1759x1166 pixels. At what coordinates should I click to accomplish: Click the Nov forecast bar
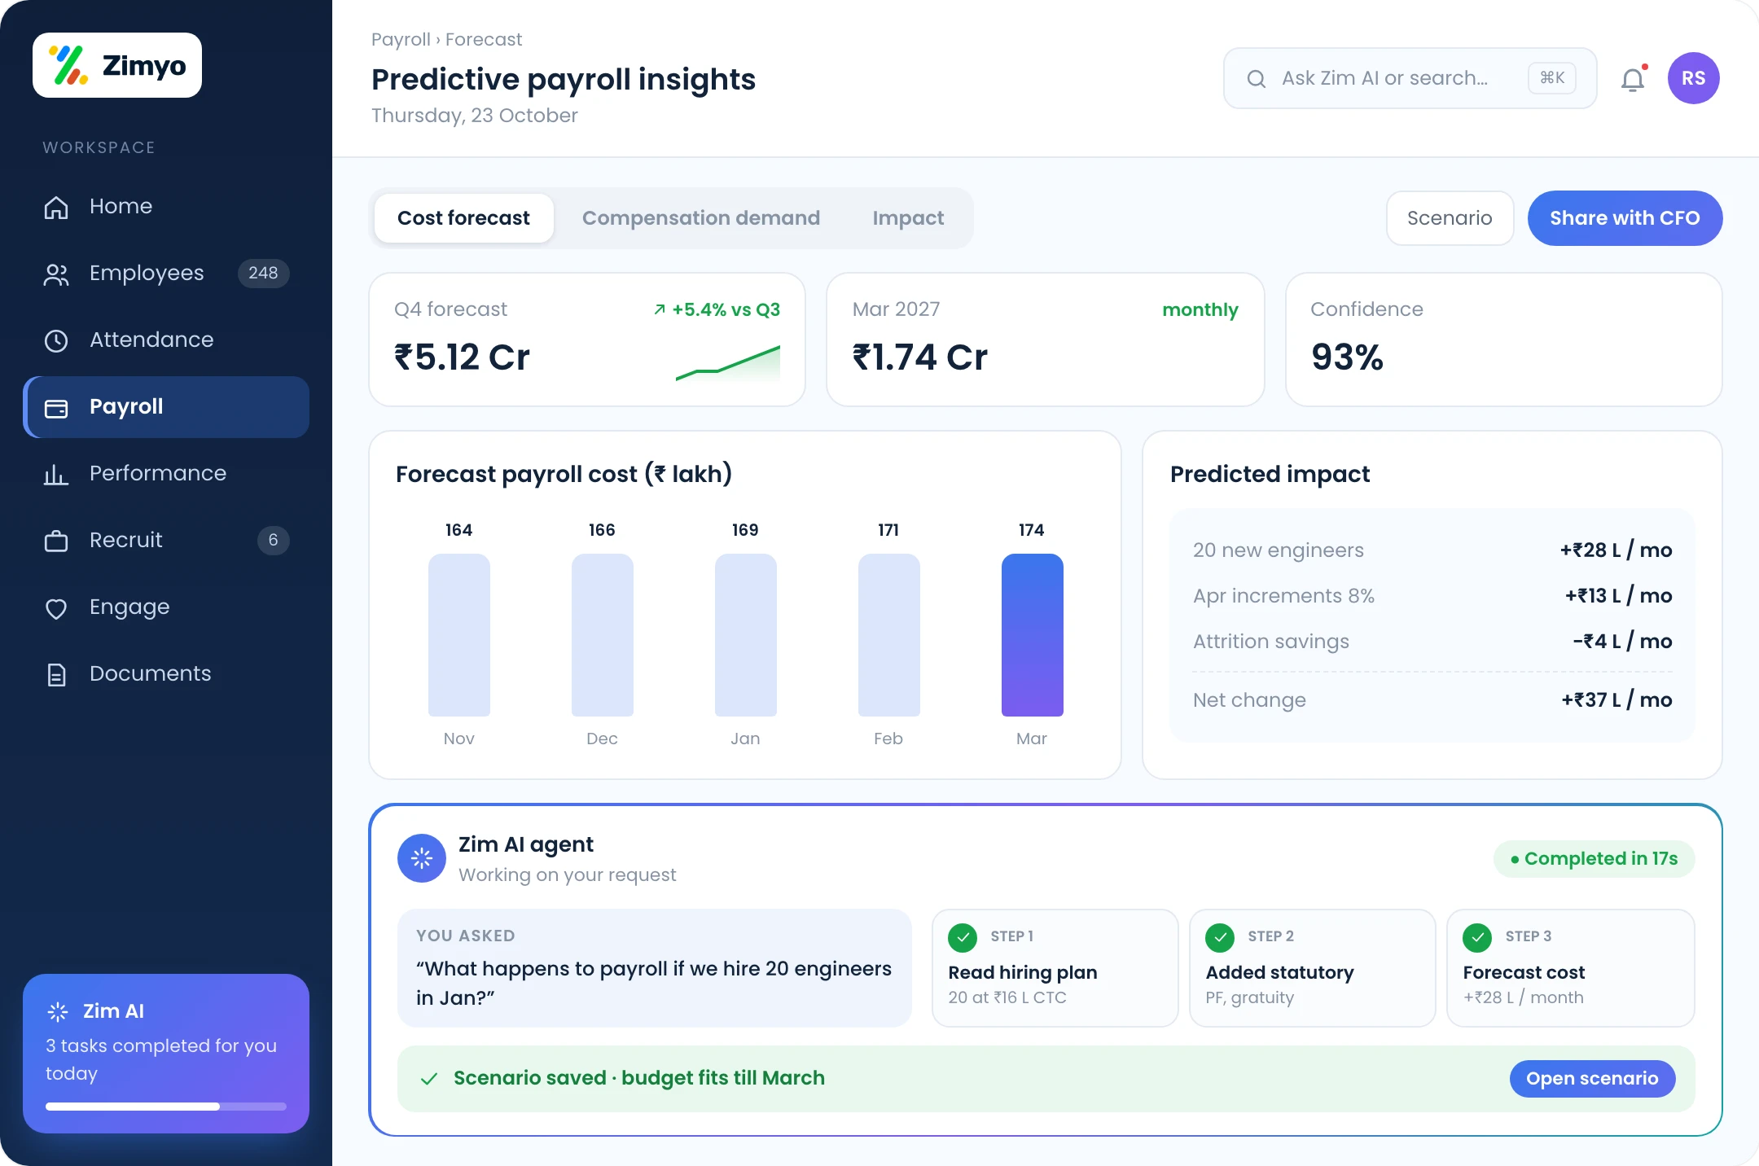point(458,635)
